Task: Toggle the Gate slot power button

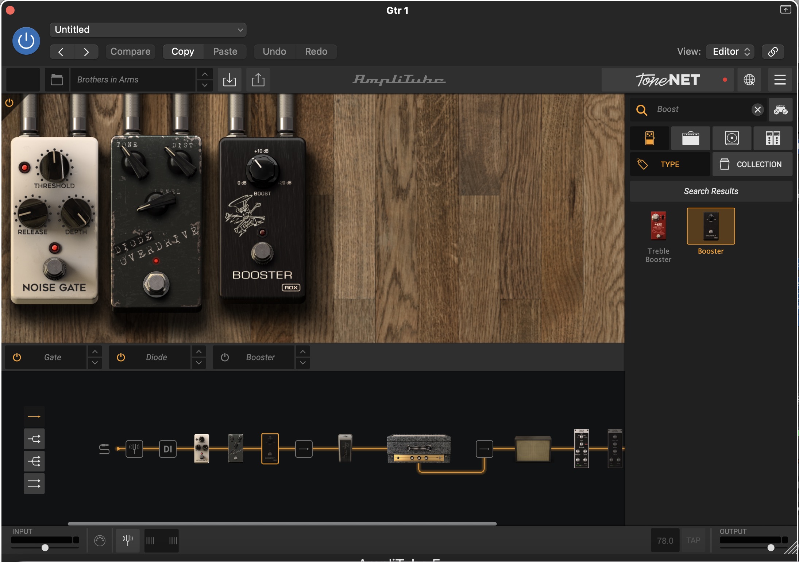Action: point(17,357)
